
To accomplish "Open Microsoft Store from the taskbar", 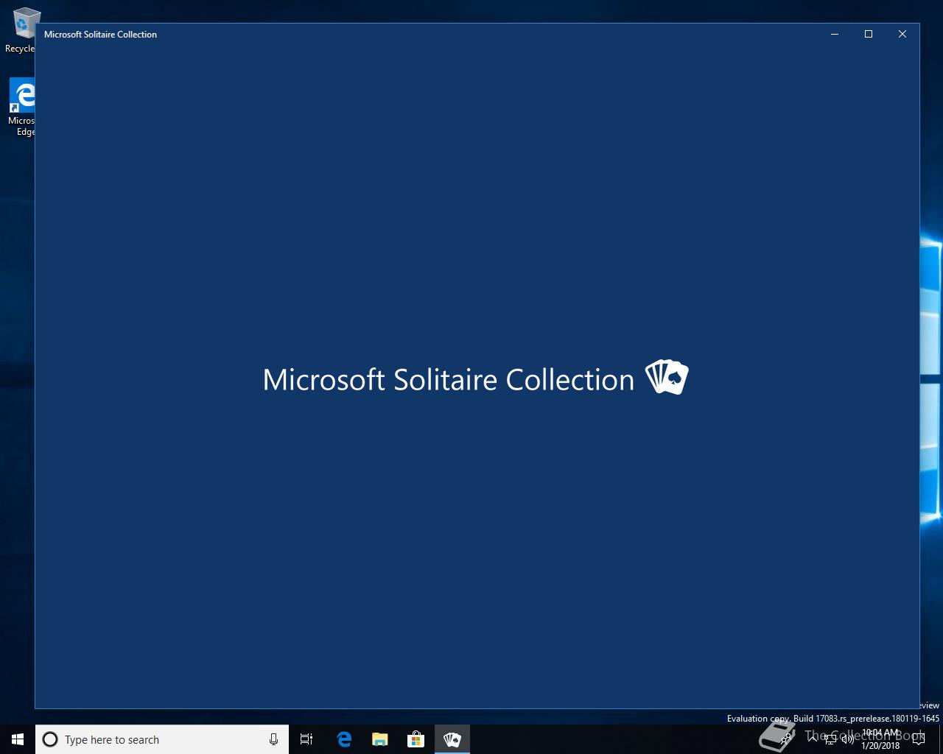I will point(416,739).
